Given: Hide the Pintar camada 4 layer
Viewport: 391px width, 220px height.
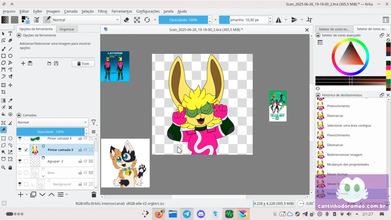Looking at the screenshot, I should click(20, 138).
